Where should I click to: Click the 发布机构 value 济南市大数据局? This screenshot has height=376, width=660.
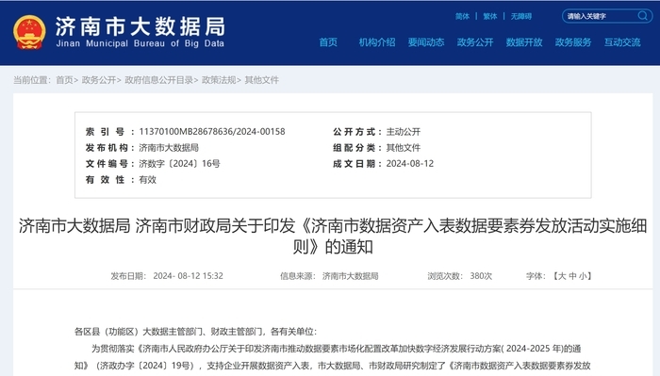tap(169, 148)
